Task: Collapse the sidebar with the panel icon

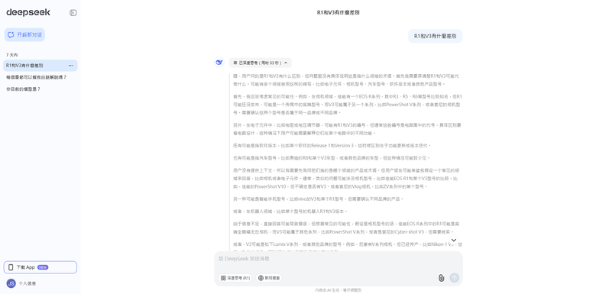Action: pyautogui.click(x=73, y=12)
